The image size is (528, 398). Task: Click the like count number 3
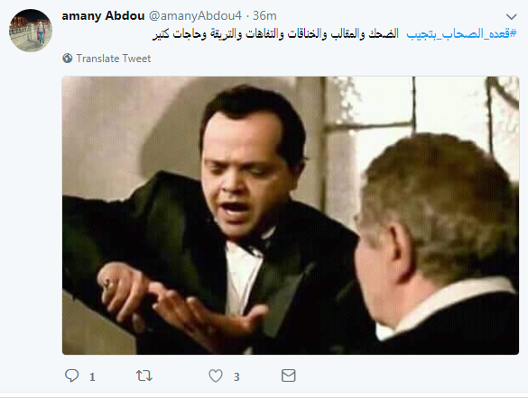(236, 377)
